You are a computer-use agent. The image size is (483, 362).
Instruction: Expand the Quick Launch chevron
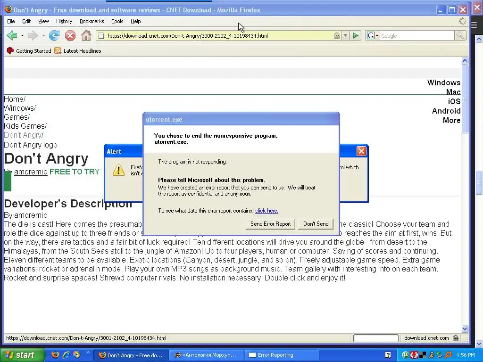click(x=88, y=353)
